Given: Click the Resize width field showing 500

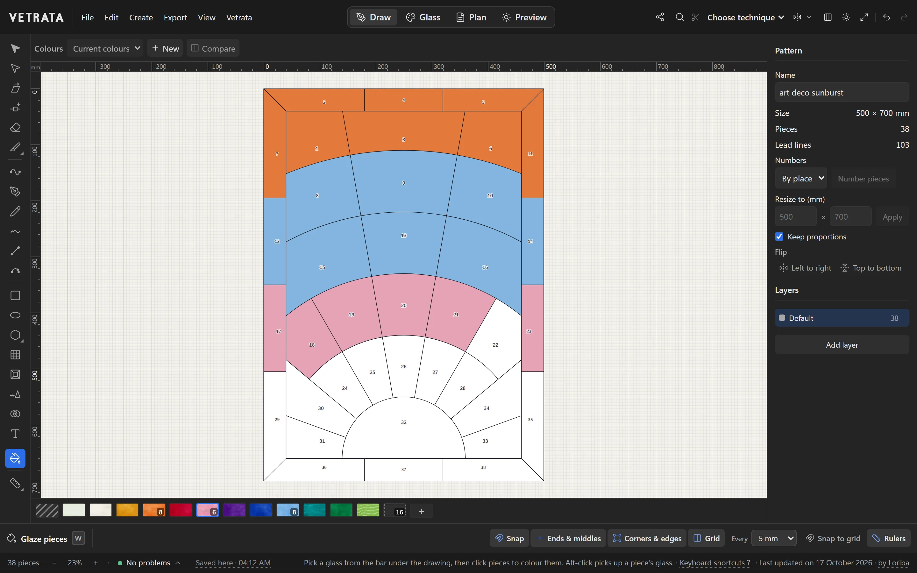Looking at the screenshot, I should tap(796, 217).
